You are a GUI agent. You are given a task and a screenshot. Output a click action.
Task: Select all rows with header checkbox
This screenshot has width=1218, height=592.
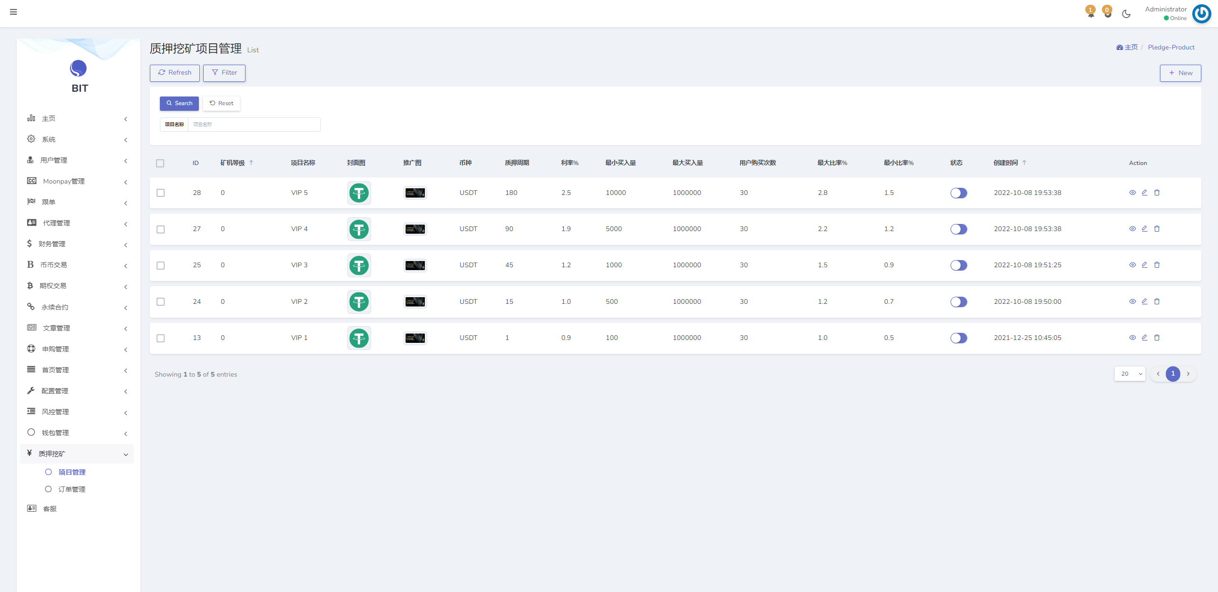click(x=160, y=163)
